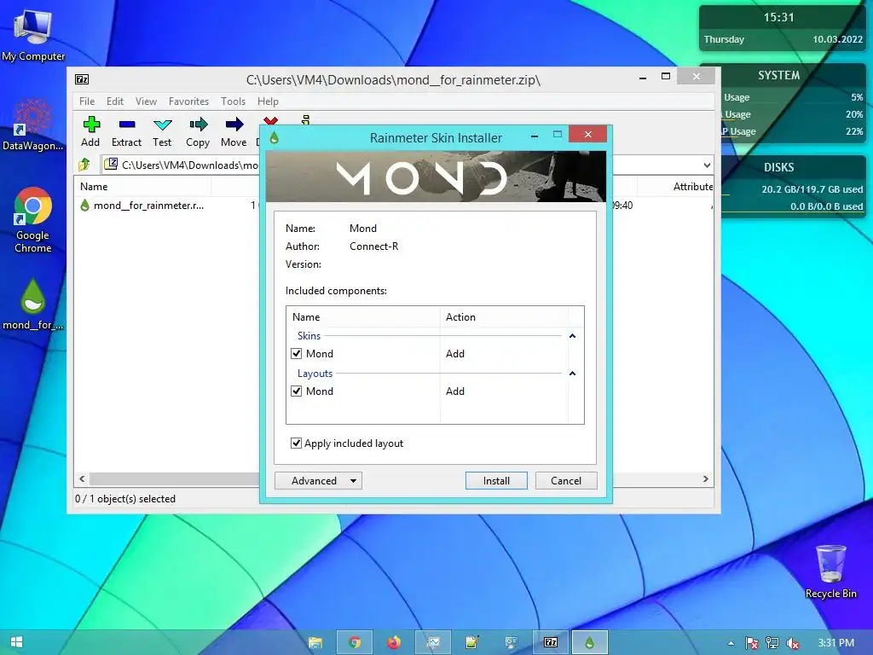Select mond_for desktop file icon
The width and height of the screenshot is (873, 655).
(33, 304)
